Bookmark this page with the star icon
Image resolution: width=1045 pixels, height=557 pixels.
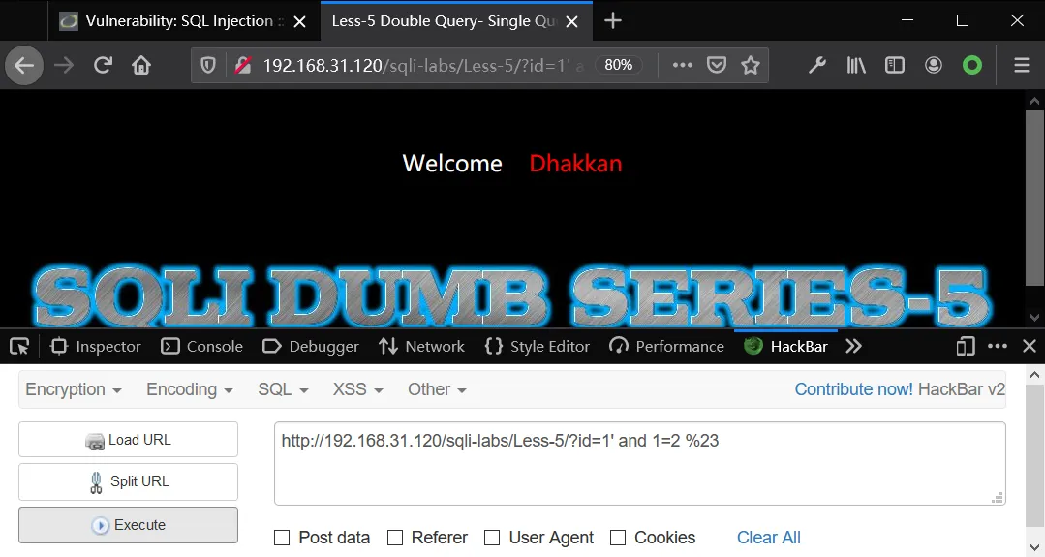tap(751, 65)
